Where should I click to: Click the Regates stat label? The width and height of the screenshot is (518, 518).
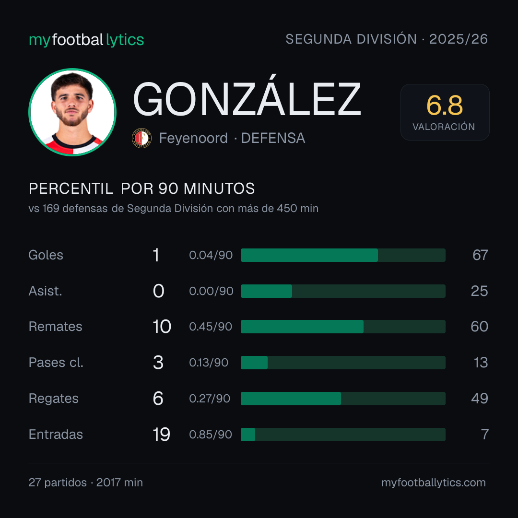(54, 399)
